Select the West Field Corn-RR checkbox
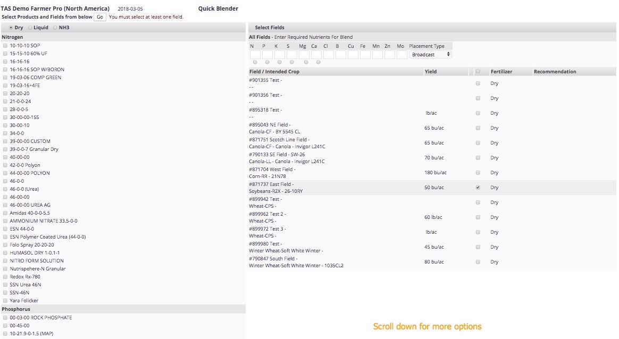The width and height of the screenshot is (619, 339). (x=478, y=173)
